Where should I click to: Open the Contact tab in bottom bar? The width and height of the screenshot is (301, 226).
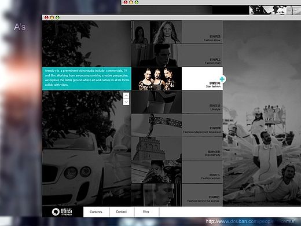(x=122, y=212)
